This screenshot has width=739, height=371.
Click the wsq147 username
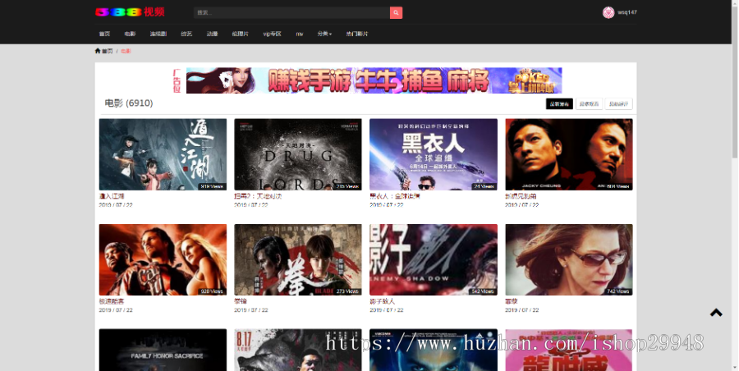coord(627,13)
